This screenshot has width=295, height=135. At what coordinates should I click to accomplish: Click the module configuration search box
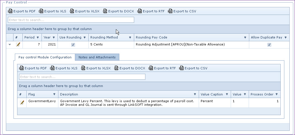[82, 77]
